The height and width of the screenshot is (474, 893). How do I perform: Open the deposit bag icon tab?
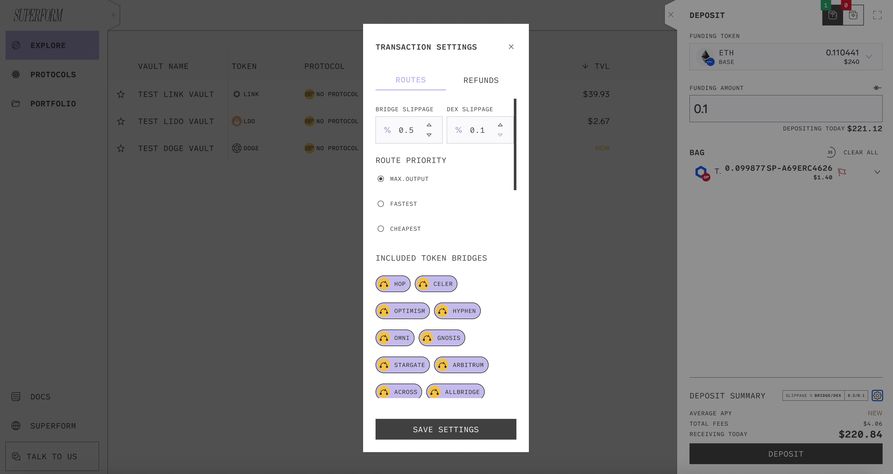[832, 15]
